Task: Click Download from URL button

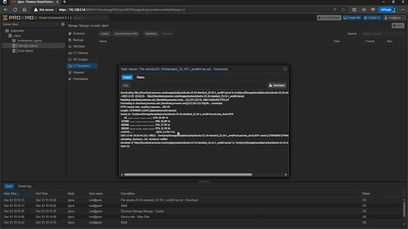Action: click(126, 34)
